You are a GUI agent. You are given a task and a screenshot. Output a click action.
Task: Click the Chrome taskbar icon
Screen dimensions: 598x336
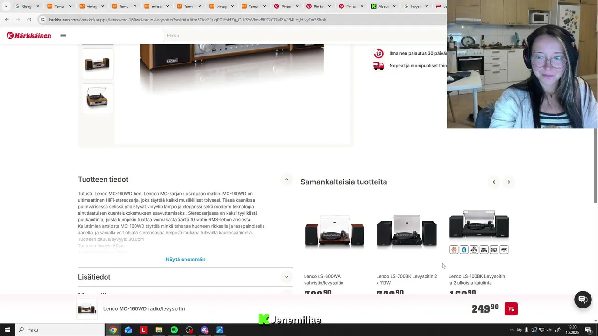[113, 330]
